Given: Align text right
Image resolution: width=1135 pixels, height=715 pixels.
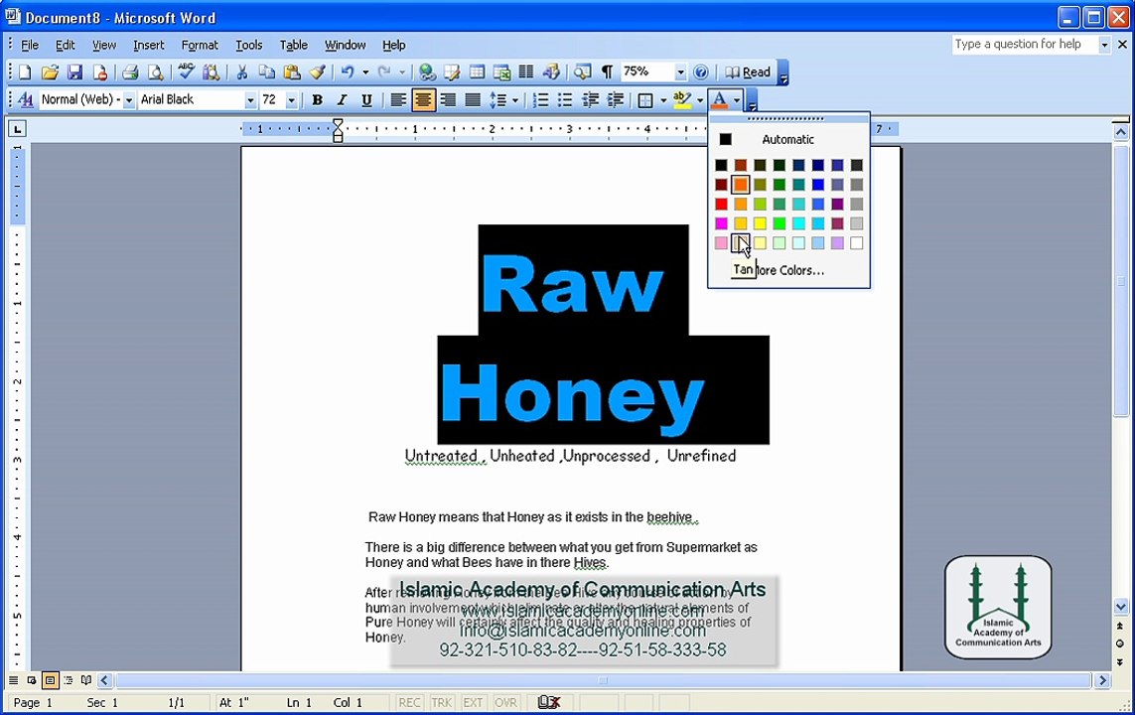Looking at the screenshot, I should pyautogui.click(x=447, y=100).
